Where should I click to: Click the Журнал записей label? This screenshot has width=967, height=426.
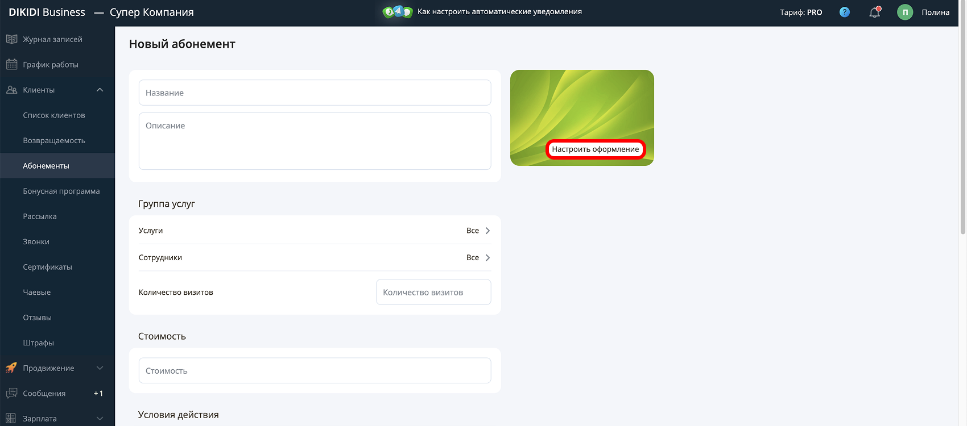click(x=52, y=39)
